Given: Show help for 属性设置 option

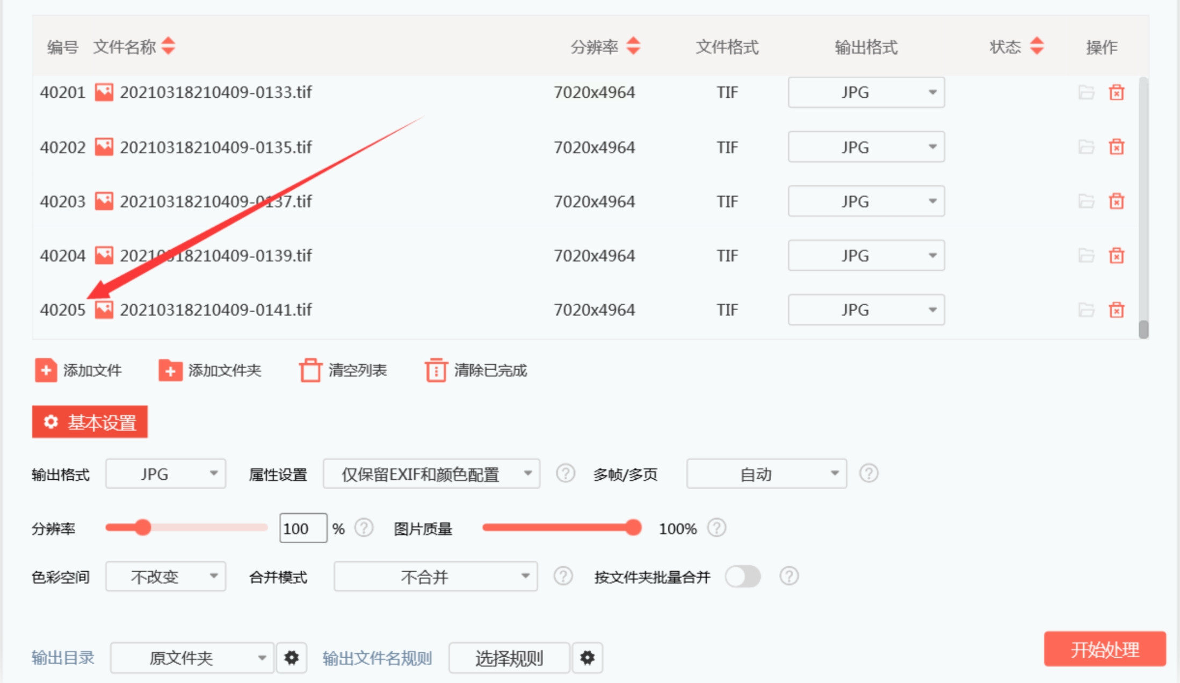Looking at the screenshot, I should click(x=565, y=473).
